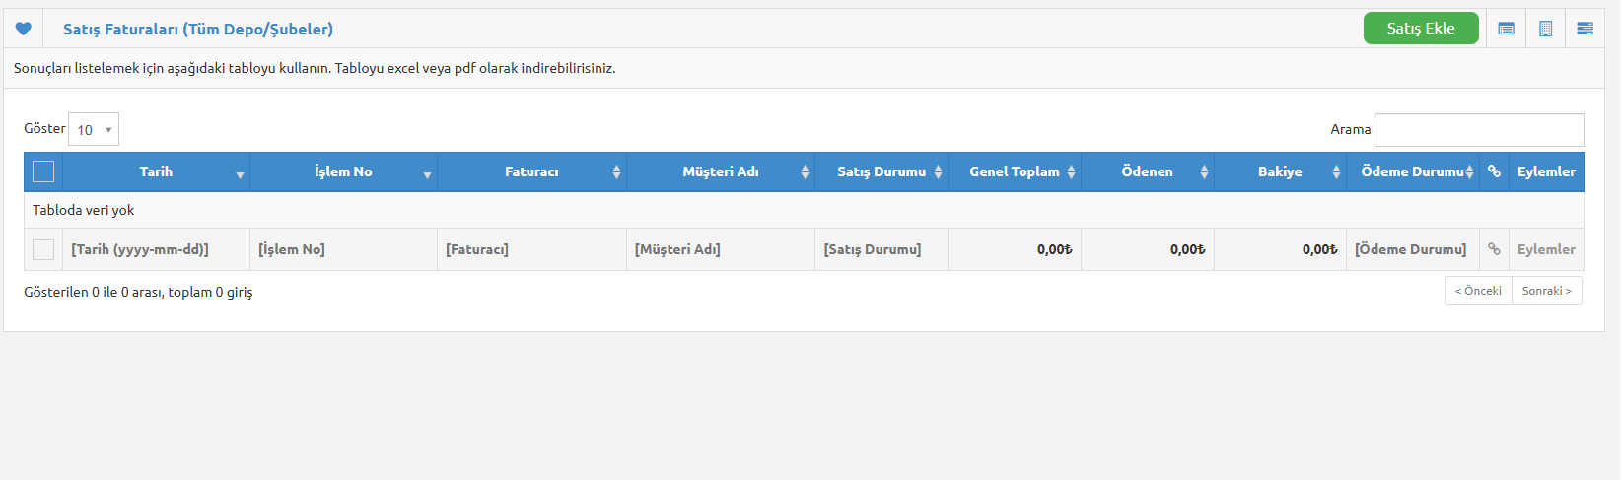The image size is (1622, 480).
Task: Open the Göster rows-per-page dropdown
Action: click(94, 129)
